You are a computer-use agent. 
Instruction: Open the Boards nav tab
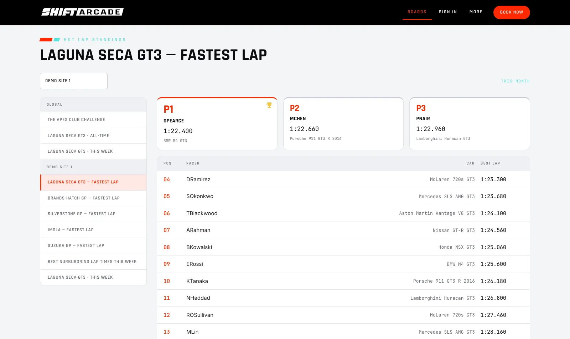coord(417,12)
